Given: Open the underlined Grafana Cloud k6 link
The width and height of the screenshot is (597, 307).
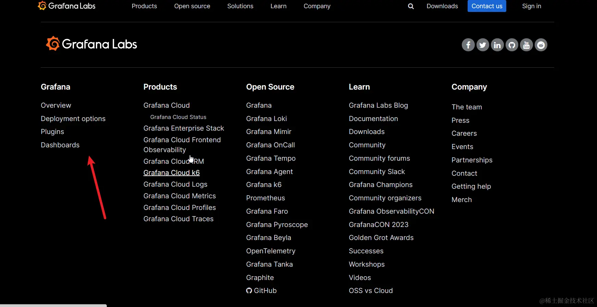Looking at the screenshot, I should (x=172, y=173).
